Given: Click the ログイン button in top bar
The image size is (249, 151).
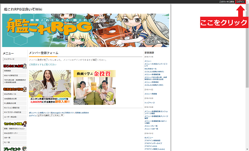Looking at the screenshot, I should point(240,2).
